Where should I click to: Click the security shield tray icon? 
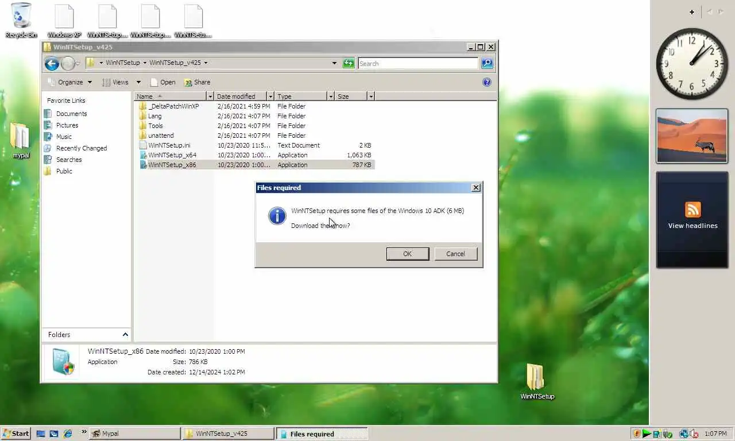pos(636,434)
